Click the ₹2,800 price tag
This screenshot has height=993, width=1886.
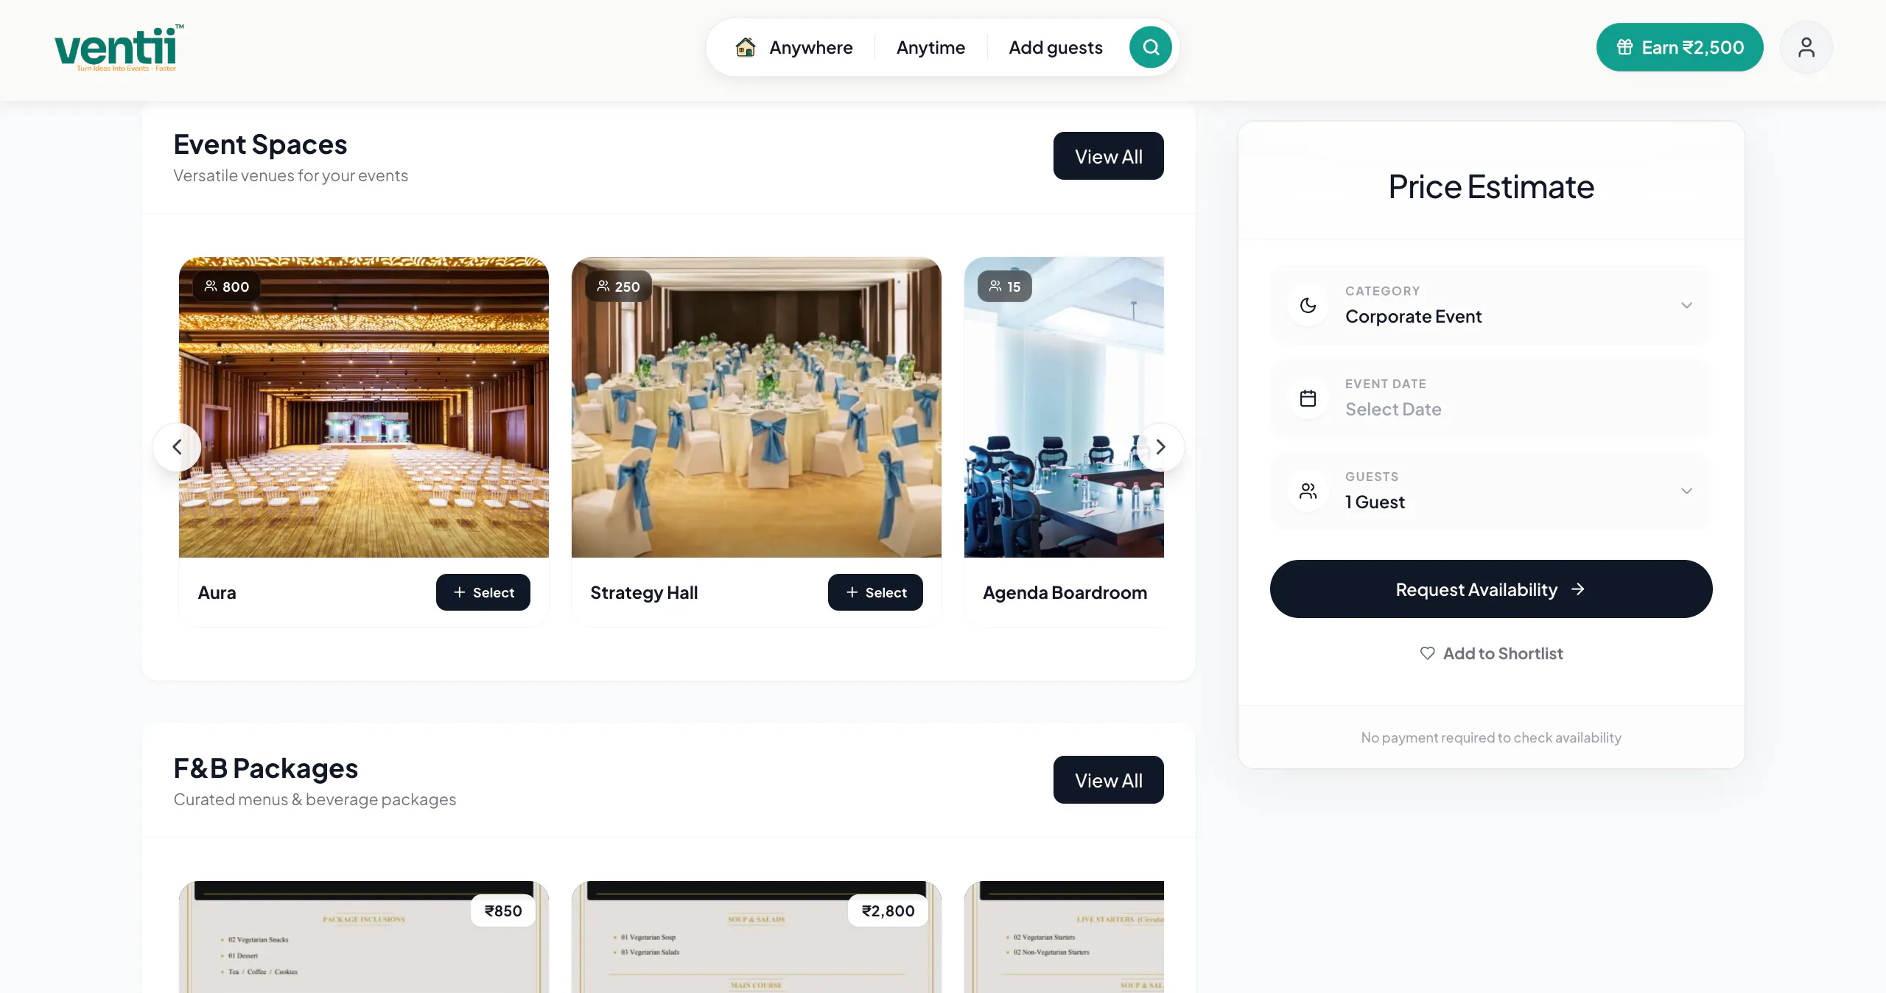tap(888, 910)
